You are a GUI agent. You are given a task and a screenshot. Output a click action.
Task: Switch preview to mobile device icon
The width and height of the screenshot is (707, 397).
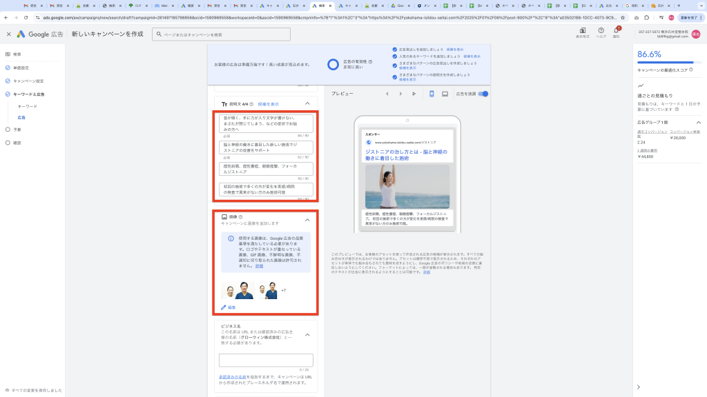432,94
